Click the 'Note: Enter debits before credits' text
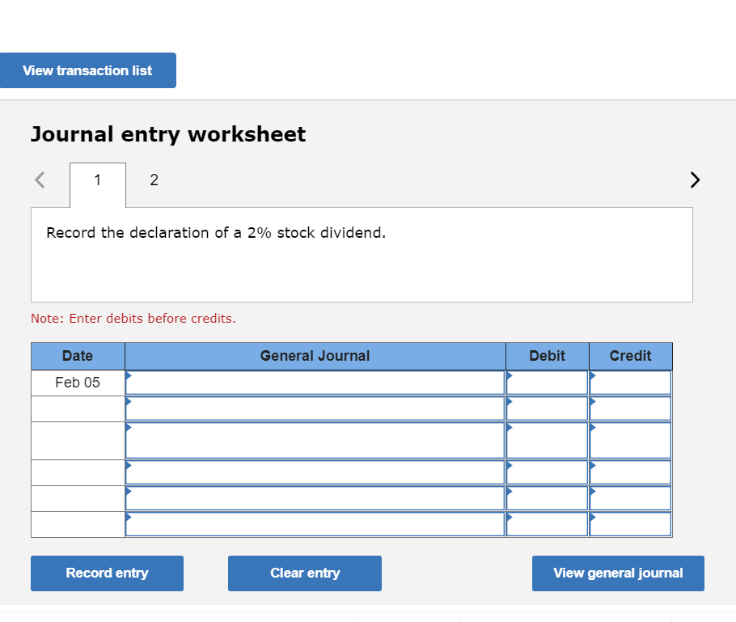The width and height of the screenshot is (736, 622). pos(133,318)
